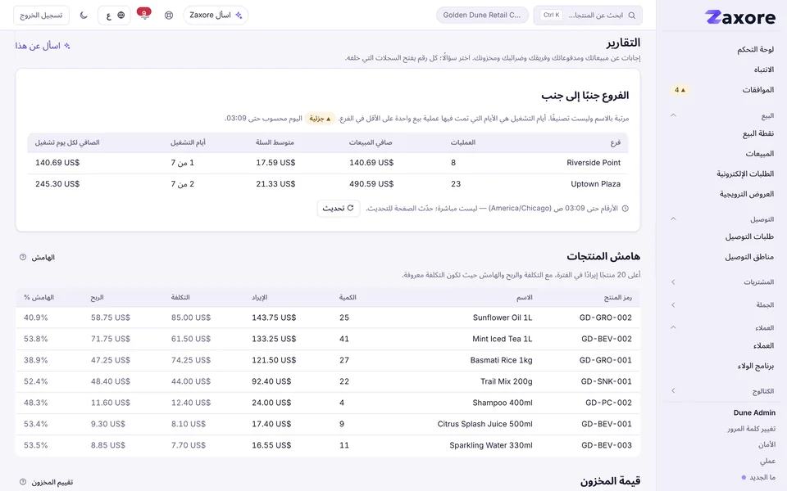Click the الأمان link in sidebar
787x491 pixels.
pos(767,445)
